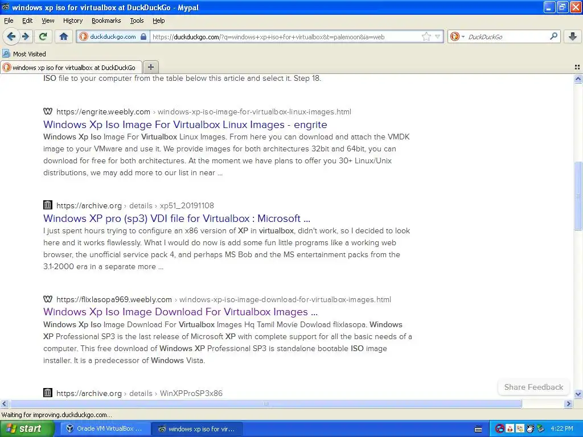Open the search engine selector dropdown
583x437 pixels.
pyautogui.click(x=457, y=36)
